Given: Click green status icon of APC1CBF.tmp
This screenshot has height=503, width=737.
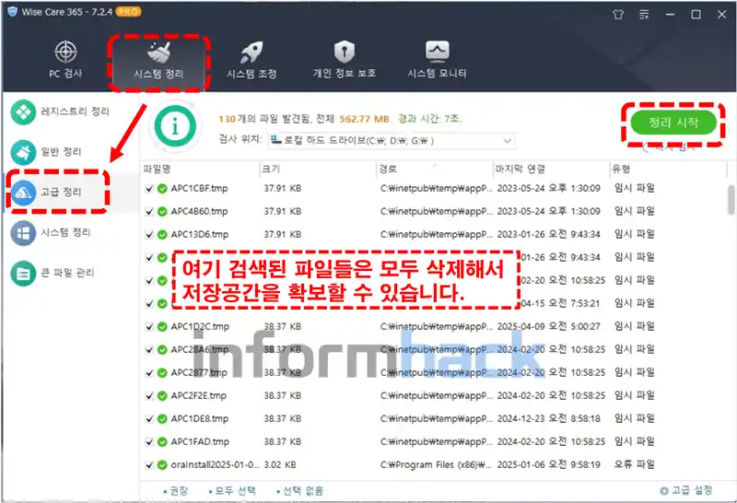Looking at the screenshot, I should tap(162, 189).
